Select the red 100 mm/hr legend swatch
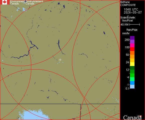This screenshot has width=145, height=120. click(x=132, y=49)
